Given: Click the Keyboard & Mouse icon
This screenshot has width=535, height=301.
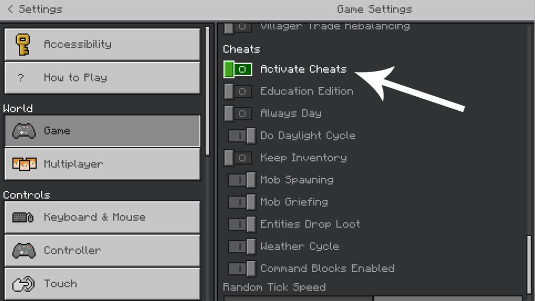Looking at the screenshot, I should (x=24, y=217).
